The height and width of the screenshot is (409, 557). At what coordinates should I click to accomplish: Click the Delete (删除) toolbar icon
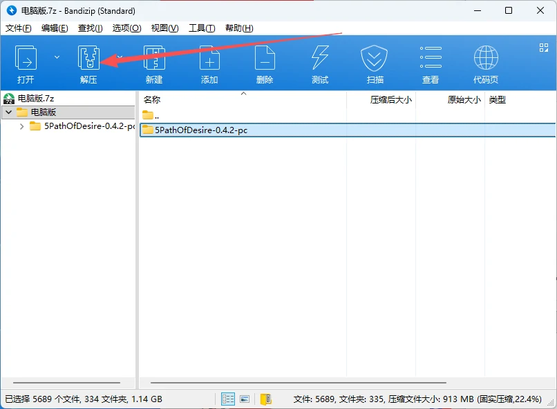(265, 58)
